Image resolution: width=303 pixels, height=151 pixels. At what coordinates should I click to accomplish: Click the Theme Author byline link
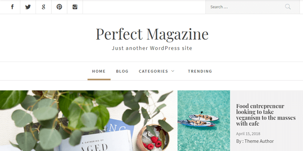pyautogui.click(x=259, y=141)
